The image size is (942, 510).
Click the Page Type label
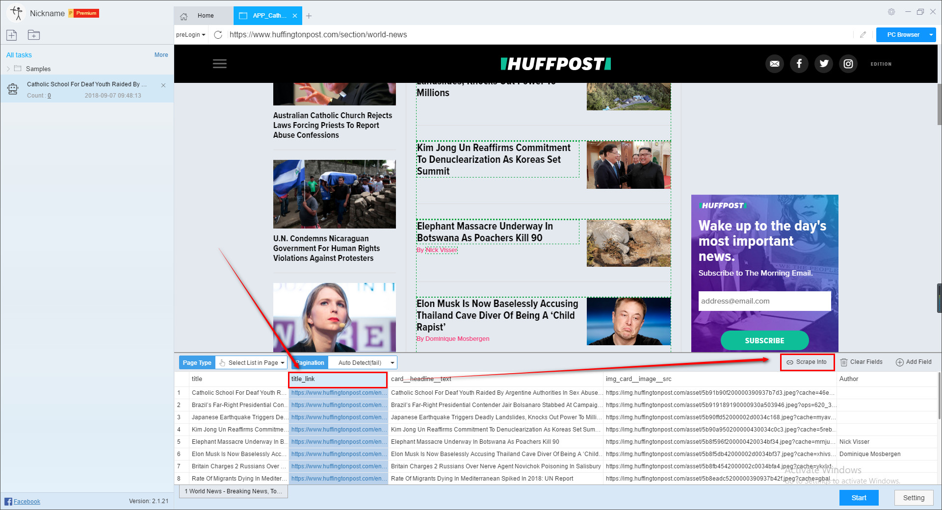(x=197, y=363)
